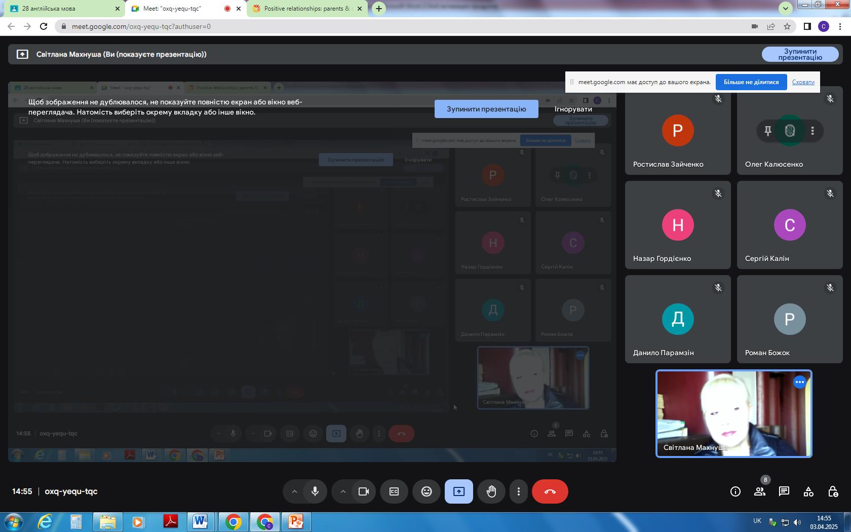Click the "Сховати" link
Screen dimensions: 851x532
[803, 82]
